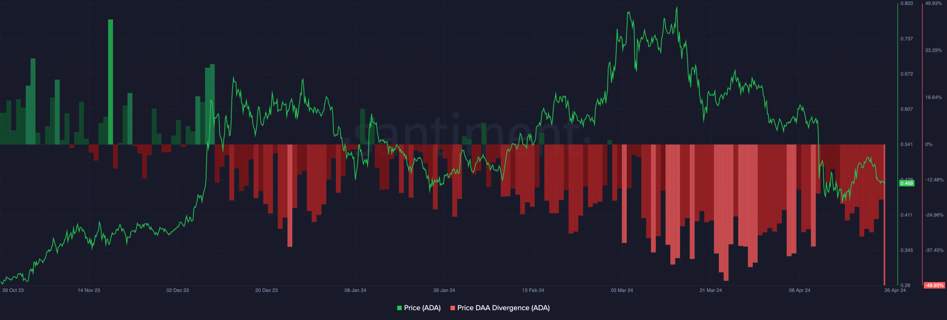Image resolution: width=947 pixels, height=320 pixels.
Task: Click the red DAA Divergence legend square
Action: [452, 308]
